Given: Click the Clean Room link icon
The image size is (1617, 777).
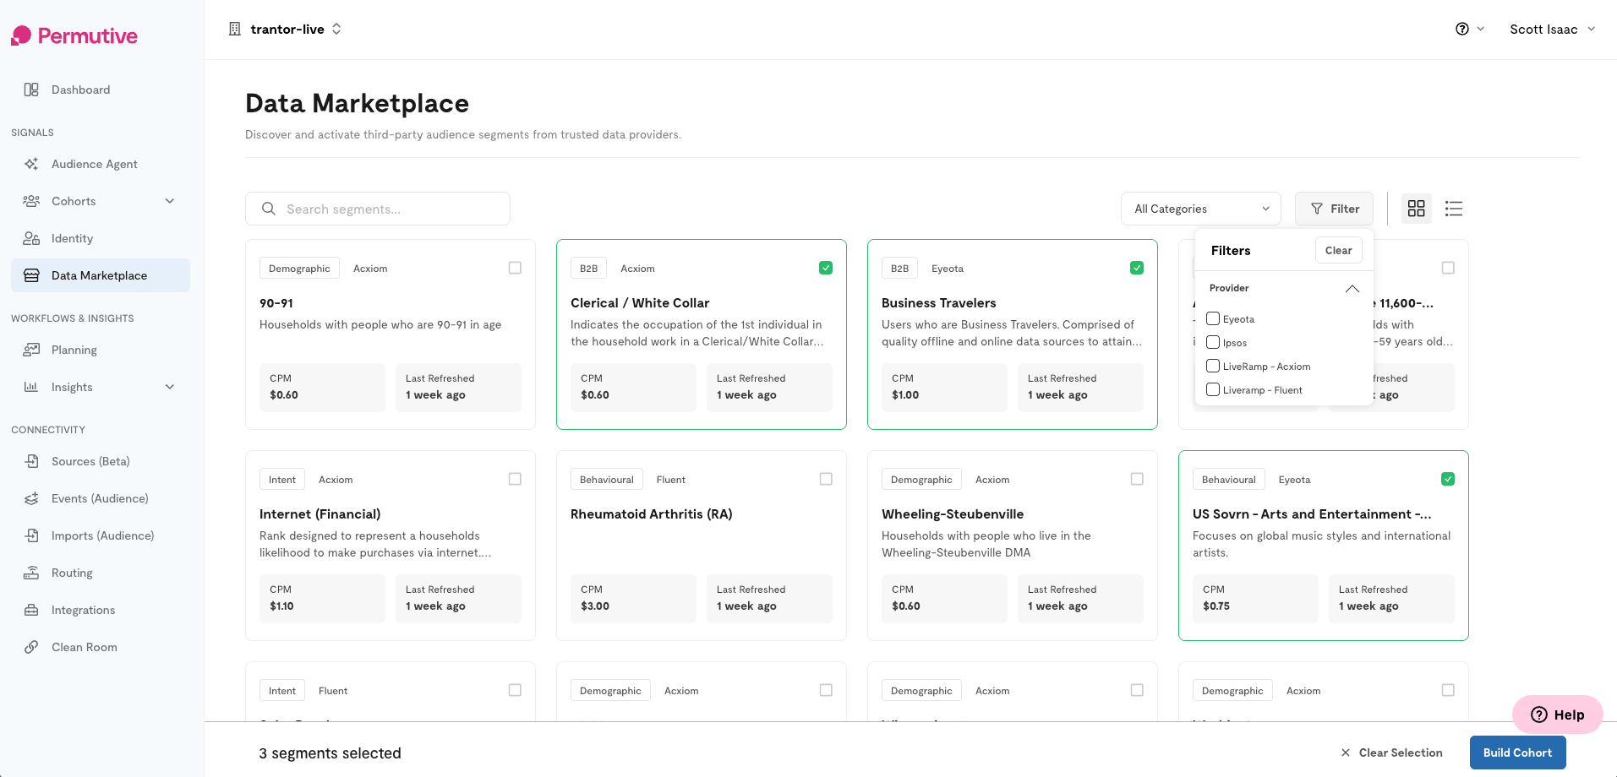Looking at the screenshot, I should [31, 647].
